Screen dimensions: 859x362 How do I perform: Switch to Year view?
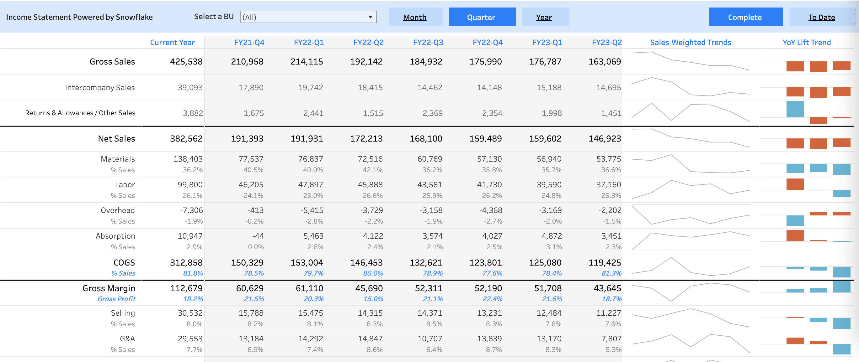click(x=545, y=17)
